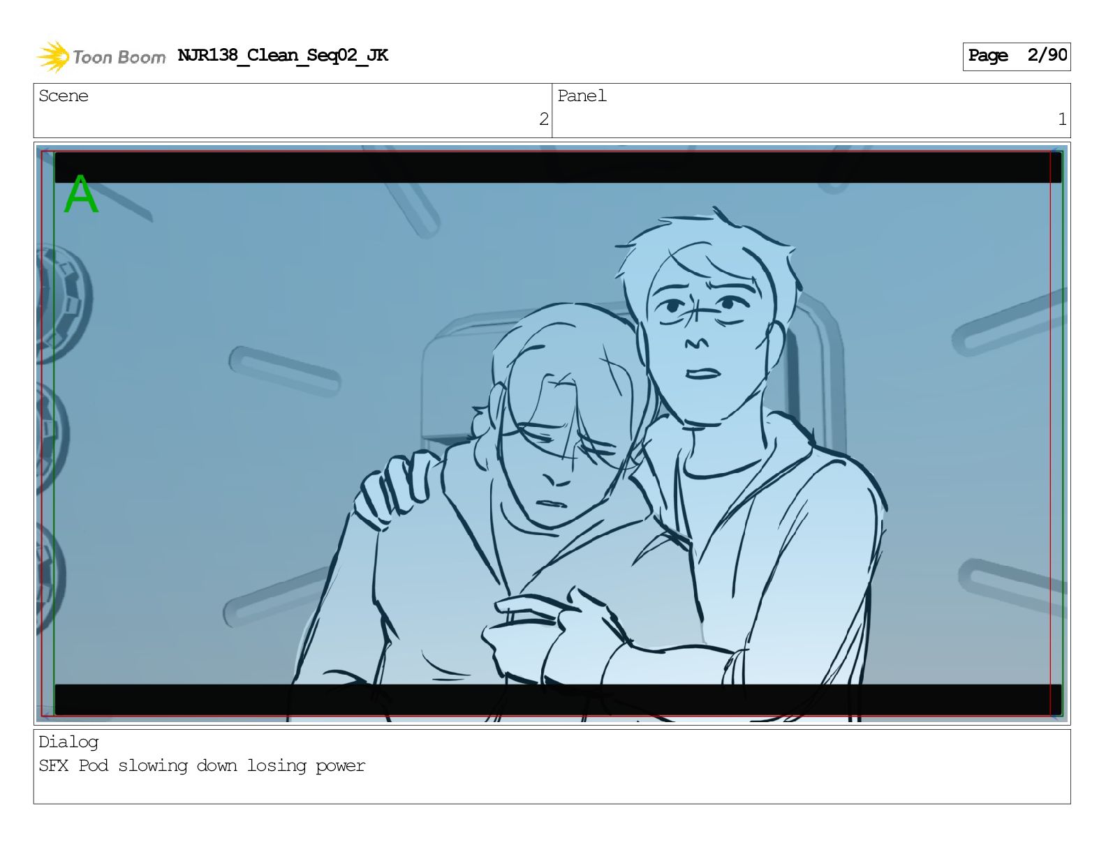Image resolution: width=1106 pixels, height=854 pixels.
Task: Click the Panel label
Action: pyautogui.click(x=582, y=96)
